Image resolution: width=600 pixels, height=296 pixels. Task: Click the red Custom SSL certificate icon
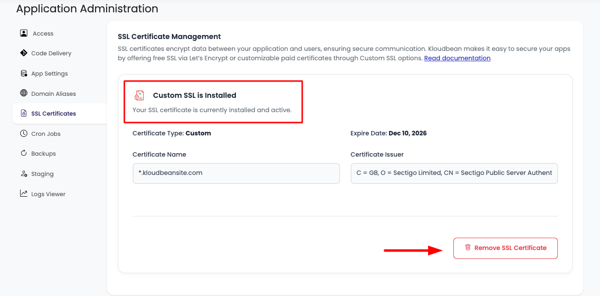pyautogui.click(x=140, y=95)
